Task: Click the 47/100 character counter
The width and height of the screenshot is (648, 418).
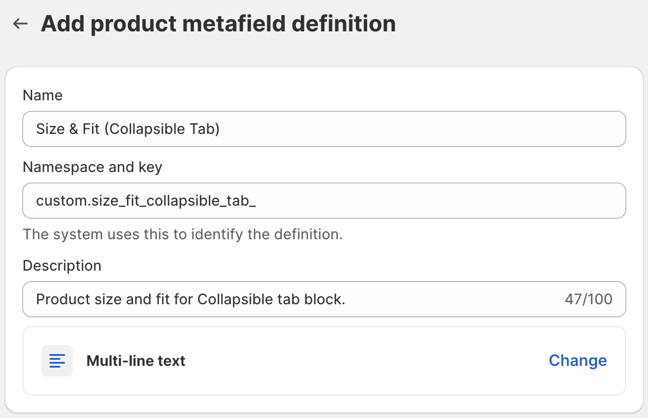Action: (588, 299)
